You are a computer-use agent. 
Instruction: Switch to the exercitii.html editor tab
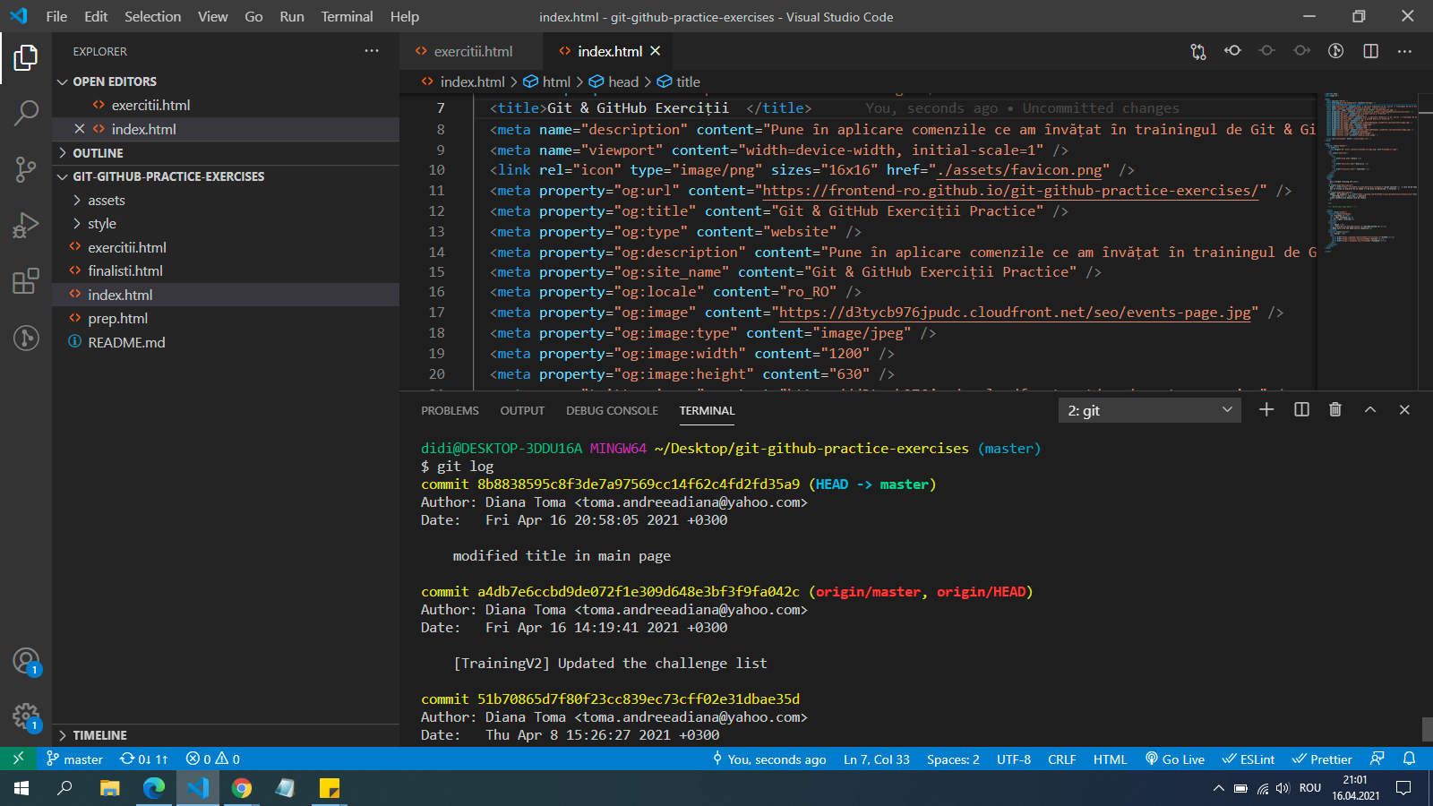tap(473, 51)
